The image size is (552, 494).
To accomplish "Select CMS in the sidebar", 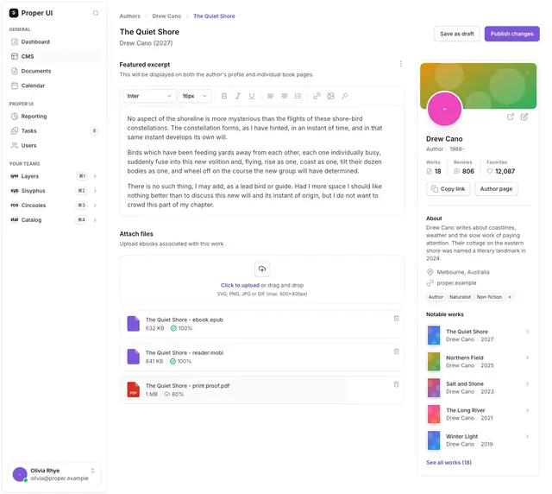I will click(54, 56).
